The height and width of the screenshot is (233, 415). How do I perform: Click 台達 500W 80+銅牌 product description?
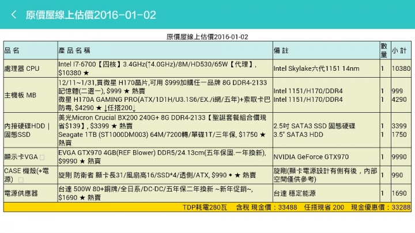coord(156,193)
